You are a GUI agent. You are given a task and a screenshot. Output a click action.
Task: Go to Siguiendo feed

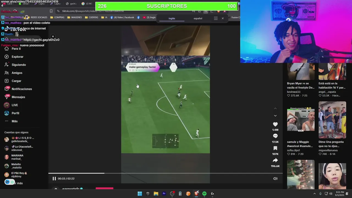tap(15, 65)
